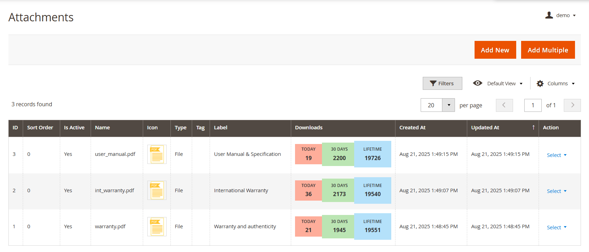Toggle the Default View eye icon
Image resolution: width=589 pixels, height=252 pixels.
click(477, 83)
